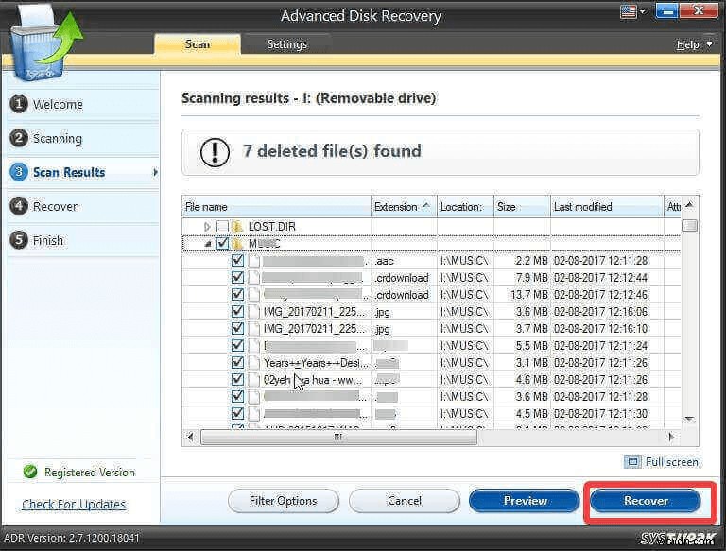Image resolution: width=726 pixels, height=551 pixels.
Task: Click the Finish step 5 icon
Action: click(18, 240)
